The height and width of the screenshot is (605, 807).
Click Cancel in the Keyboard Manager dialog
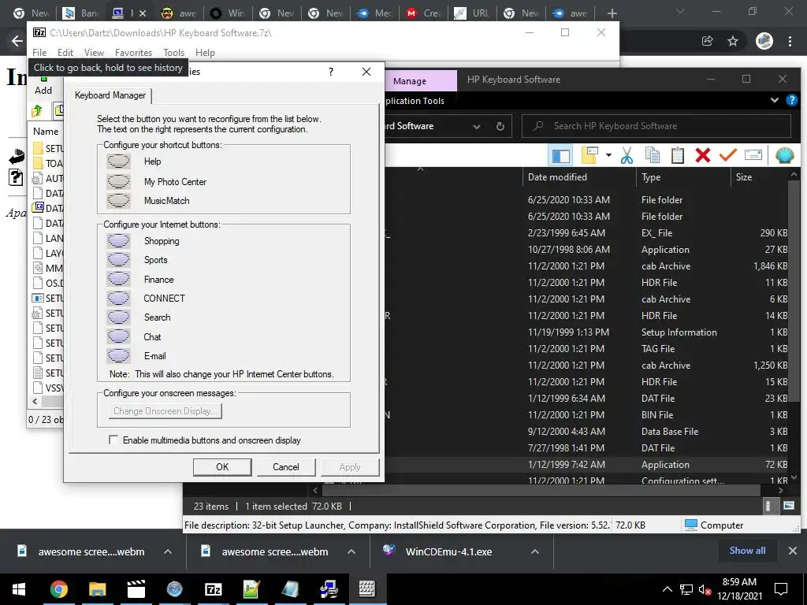point(285,467)
